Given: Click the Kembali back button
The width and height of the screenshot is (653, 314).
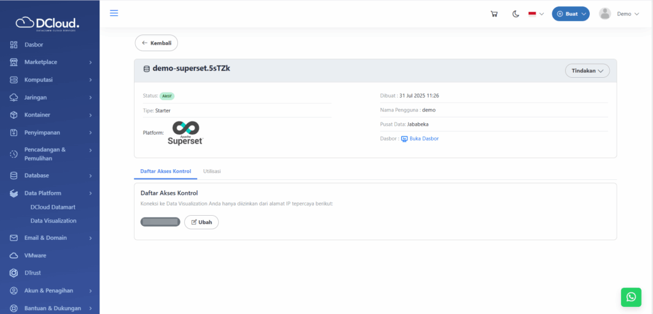Looking at the screenshot, I should 156,43.
